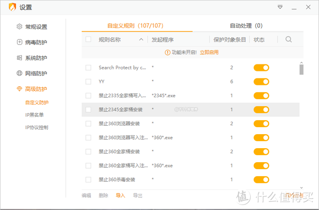Click 删除 button at bottom
The image size is (319, 210).
pos(103,196)
